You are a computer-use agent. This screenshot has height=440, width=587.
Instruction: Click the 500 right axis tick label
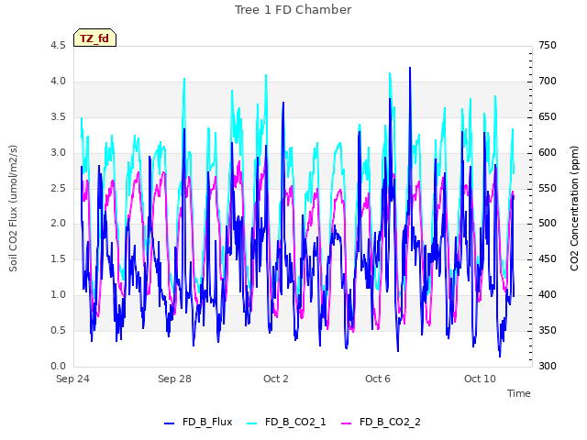(x=548, y=224)
